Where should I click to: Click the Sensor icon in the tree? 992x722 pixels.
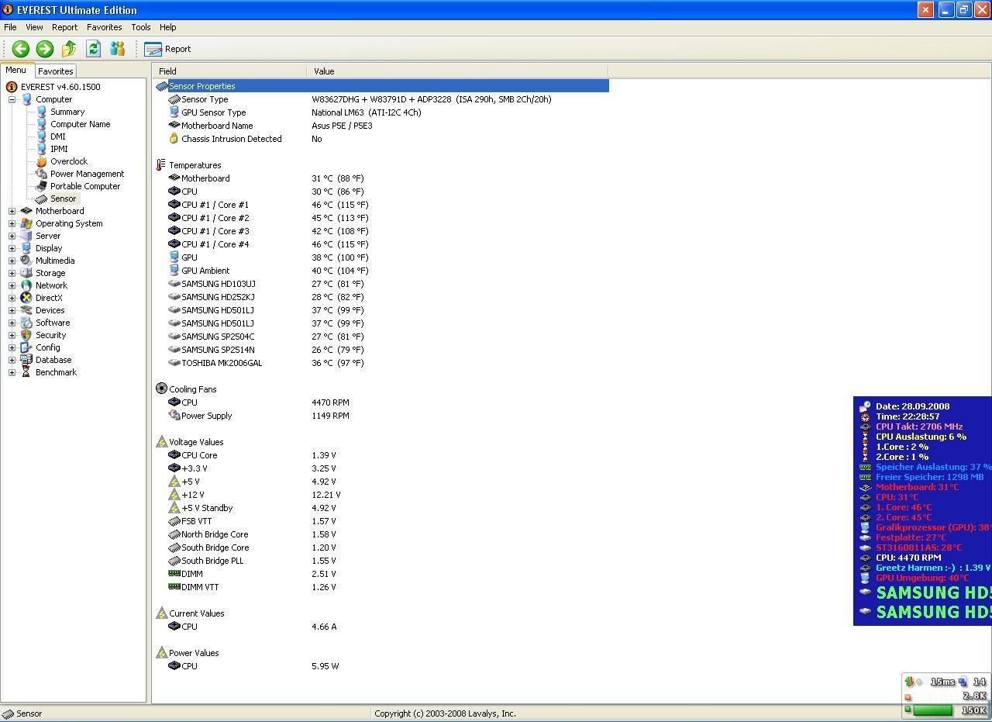(41, 199)
